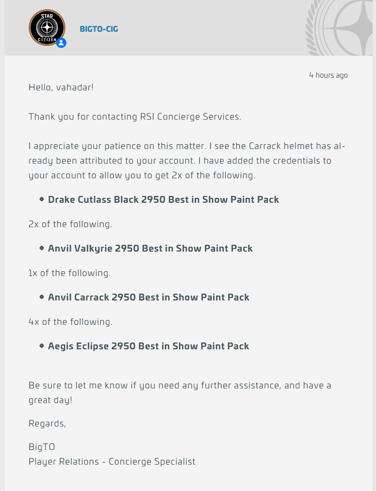Click the "Hello, vahadar!" greeting line
Image resolution: width=376 pixels, height=491 pixels.
pyautogui.click(x=61, y=87)
